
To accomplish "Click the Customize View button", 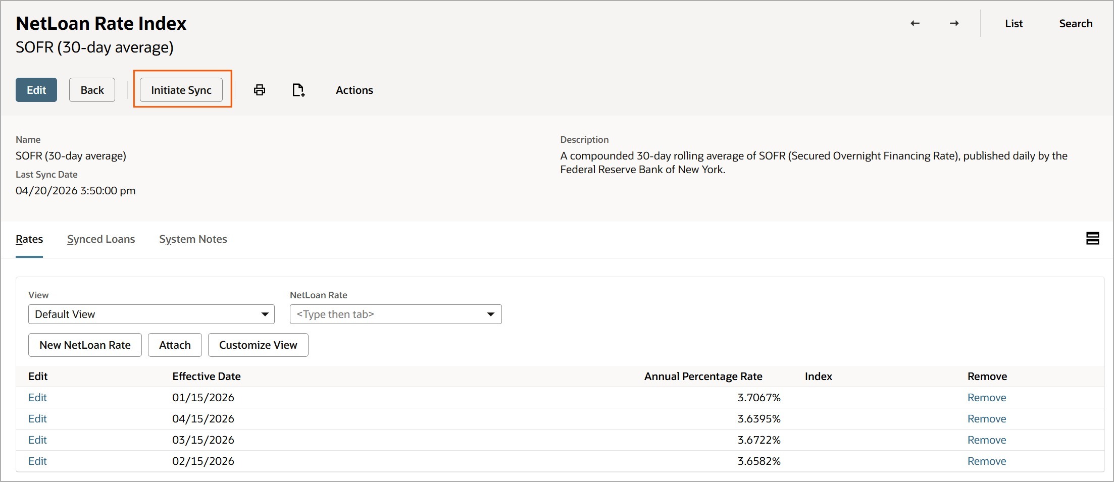I will pyautogui.click(x=258, y=345).
